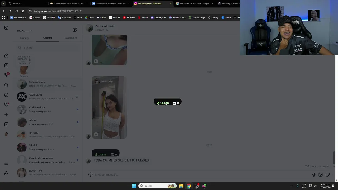
Task: Click the voice message microphone icon
Action: tap(314, 174)
